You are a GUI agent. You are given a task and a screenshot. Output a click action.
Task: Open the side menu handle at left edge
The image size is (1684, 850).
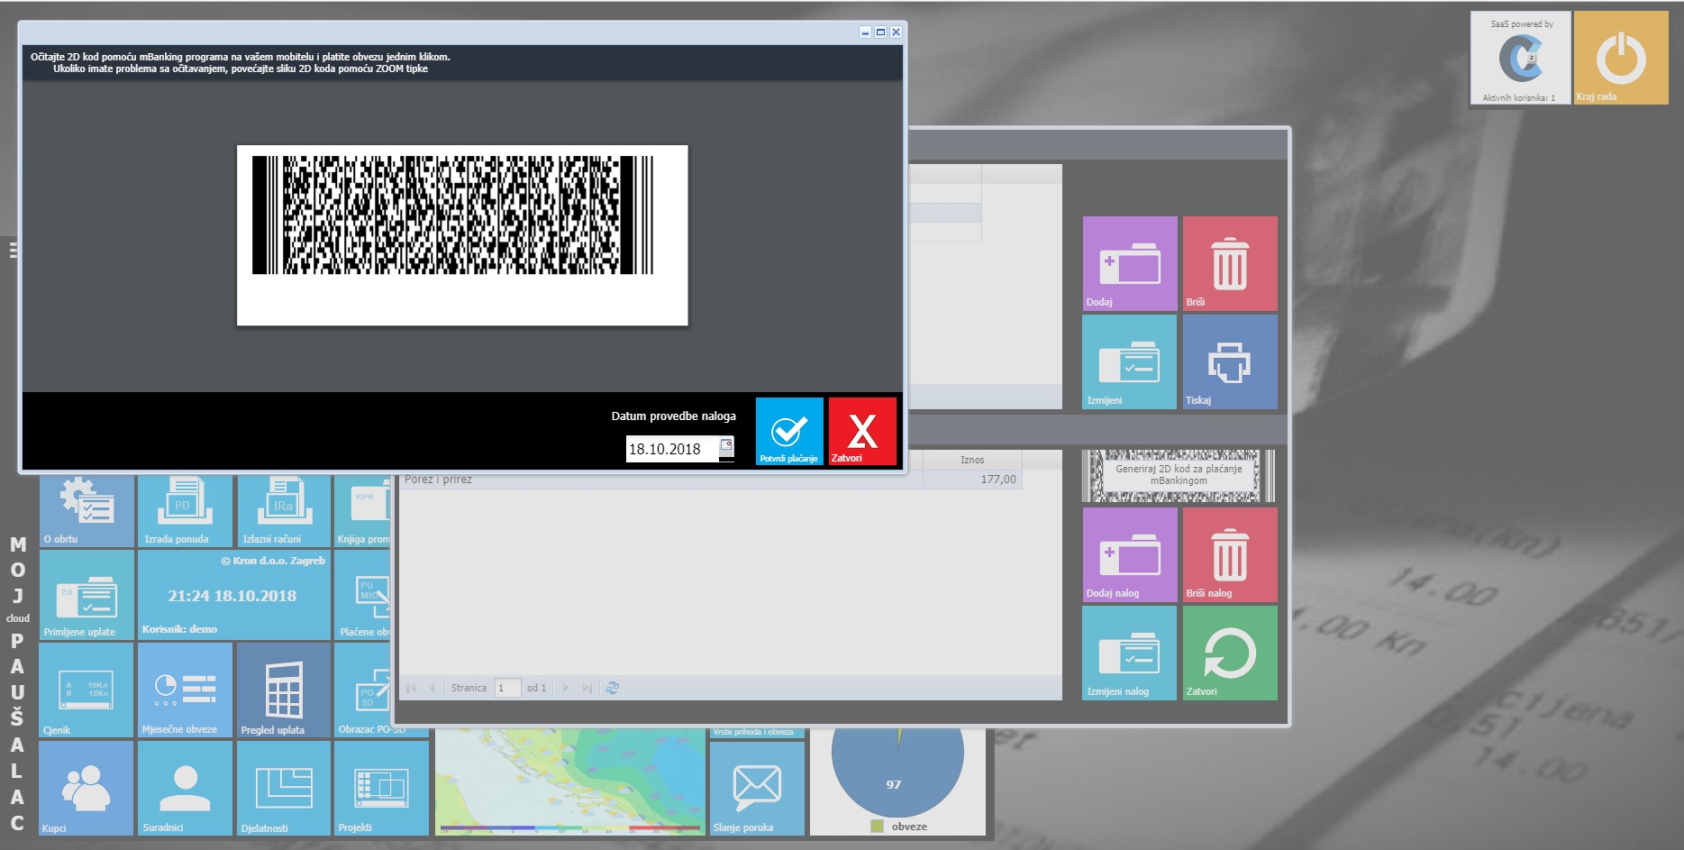point(14,250)
